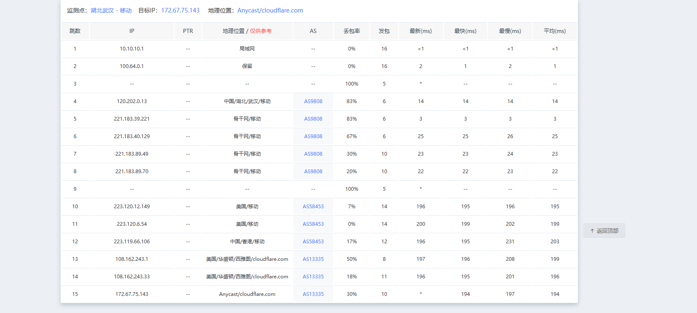697x313 pixels.
Task: Select IP cell 223.120.6.54
Action: pyautogui.click(x=132, y=224)
